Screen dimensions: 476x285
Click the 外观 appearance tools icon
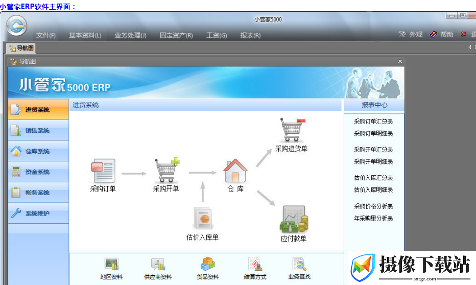click(x=402, y=34)
